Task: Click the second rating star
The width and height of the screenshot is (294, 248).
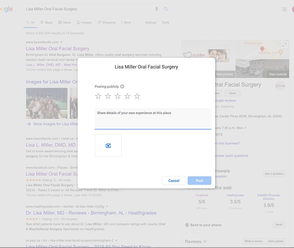Action: (108, 96)
